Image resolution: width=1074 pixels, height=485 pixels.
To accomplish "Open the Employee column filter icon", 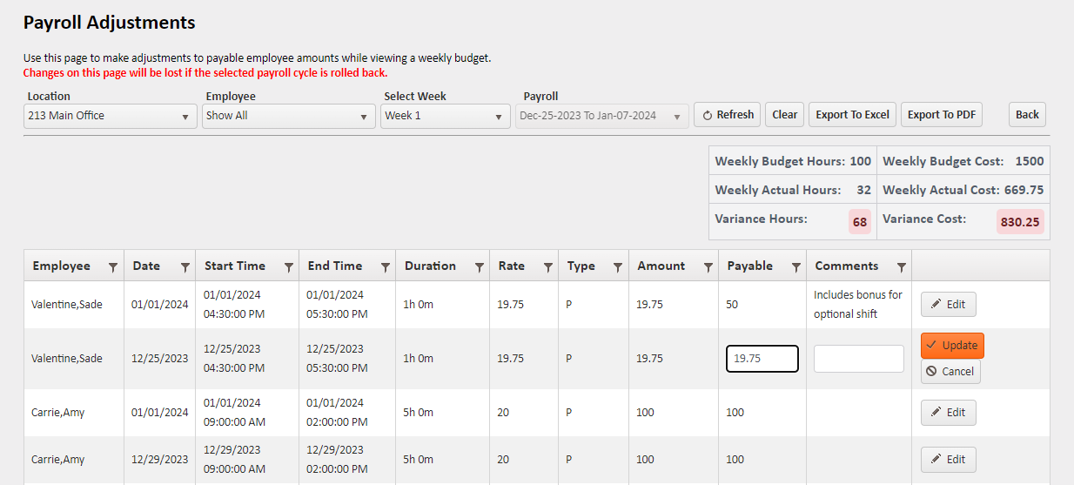I will [112, 267].
